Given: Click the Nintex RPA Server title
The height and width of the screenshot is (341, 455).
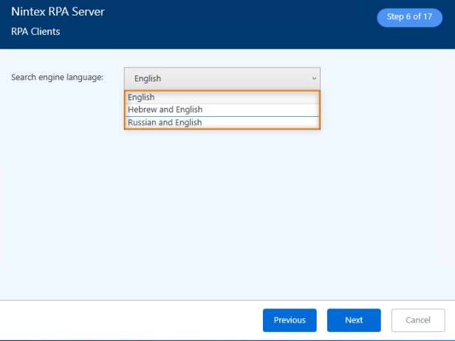Looking at the screenshot, I should pos(57,11).
